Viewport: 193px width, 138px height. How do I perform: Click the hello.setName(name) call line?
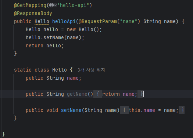[55, 37]
